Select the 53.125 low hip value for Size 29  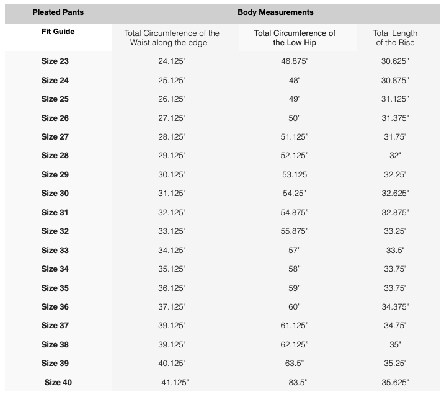pyautogui.click(x=295, y=175)
